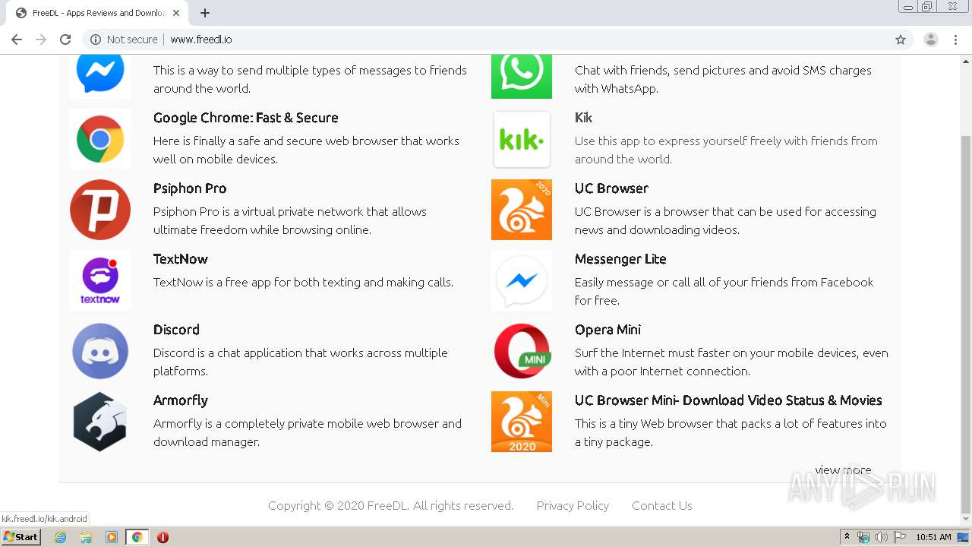Image resolution: width=972 pixels, height=547 pixels.
Task: Show hidden system tray icons
Action: pyautogui.click(x=847, y=537)
